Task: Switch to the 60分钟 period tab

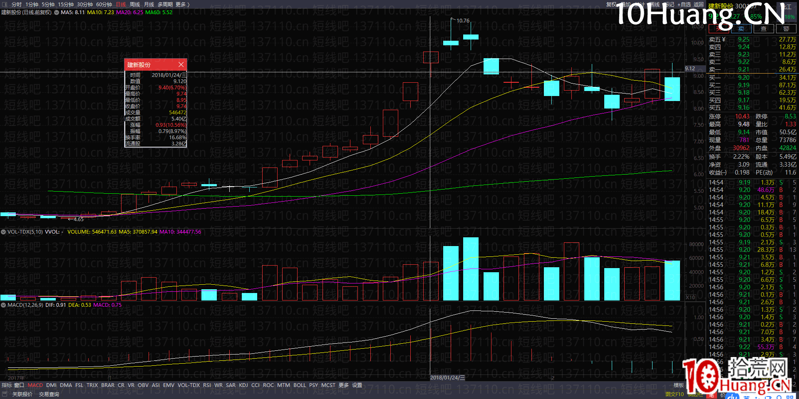Action: point(104,5)
